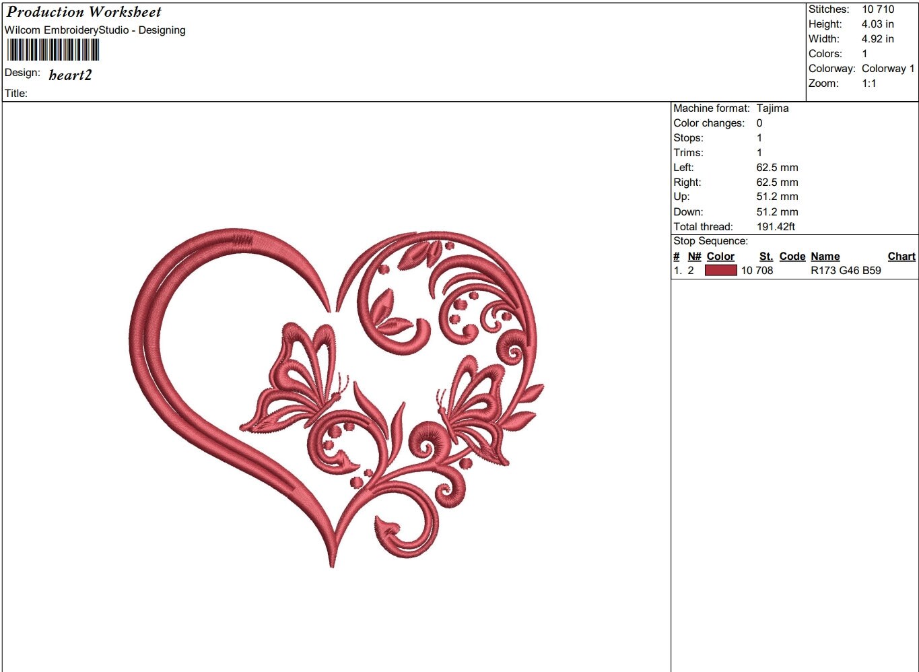Image resolution: width=919 pixels, height=672 pixels.
Task: Click the 'Chart' column header
Action: click(901, 257)
